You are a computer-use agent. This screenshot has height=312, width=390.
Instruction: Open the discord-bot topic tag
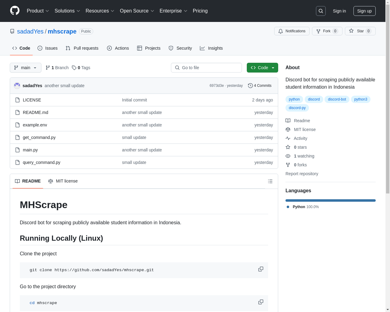(x=337, y=99)
